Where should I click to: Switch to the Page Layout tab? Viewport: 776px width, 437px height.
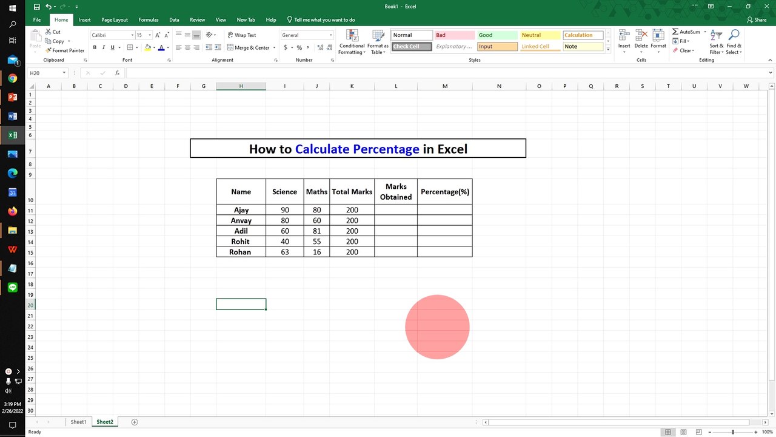tap(115, 20)
